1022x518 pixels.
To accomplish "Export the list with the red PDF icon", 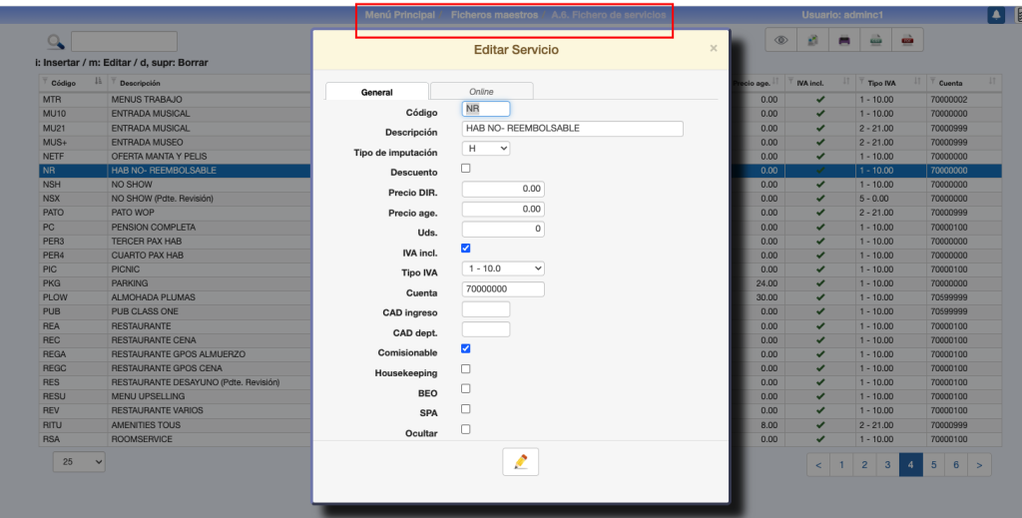I will 907,40.
